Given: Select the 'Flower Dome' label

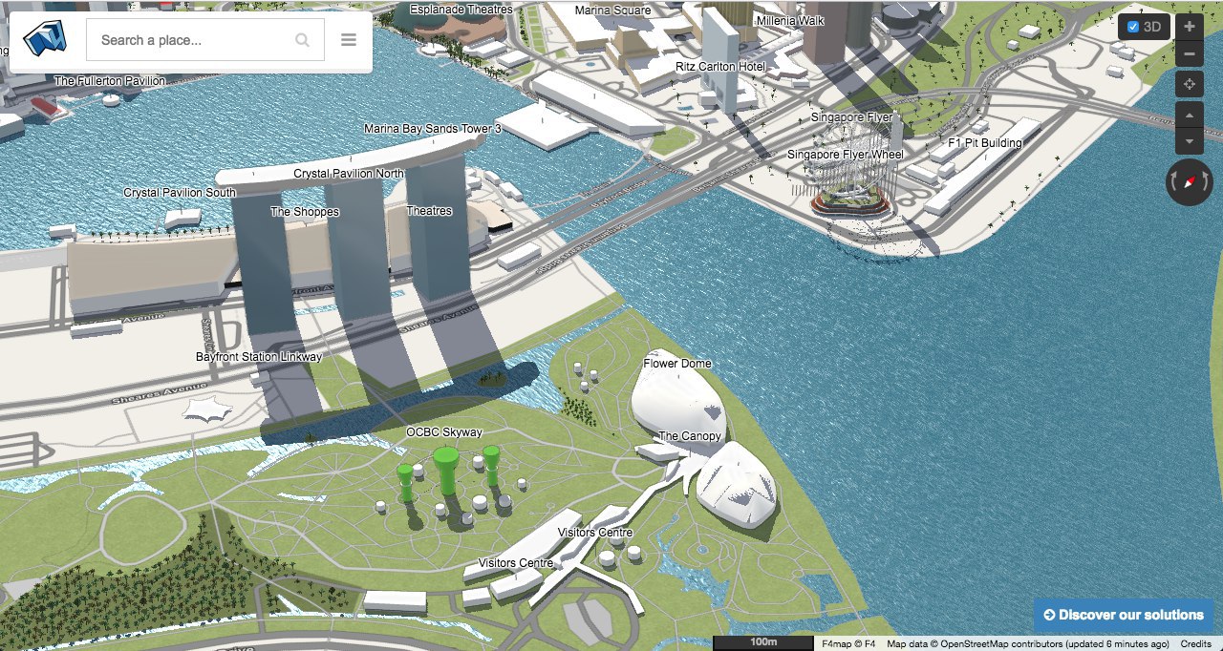Looking at the screenshot, I should tap(677, 364).
